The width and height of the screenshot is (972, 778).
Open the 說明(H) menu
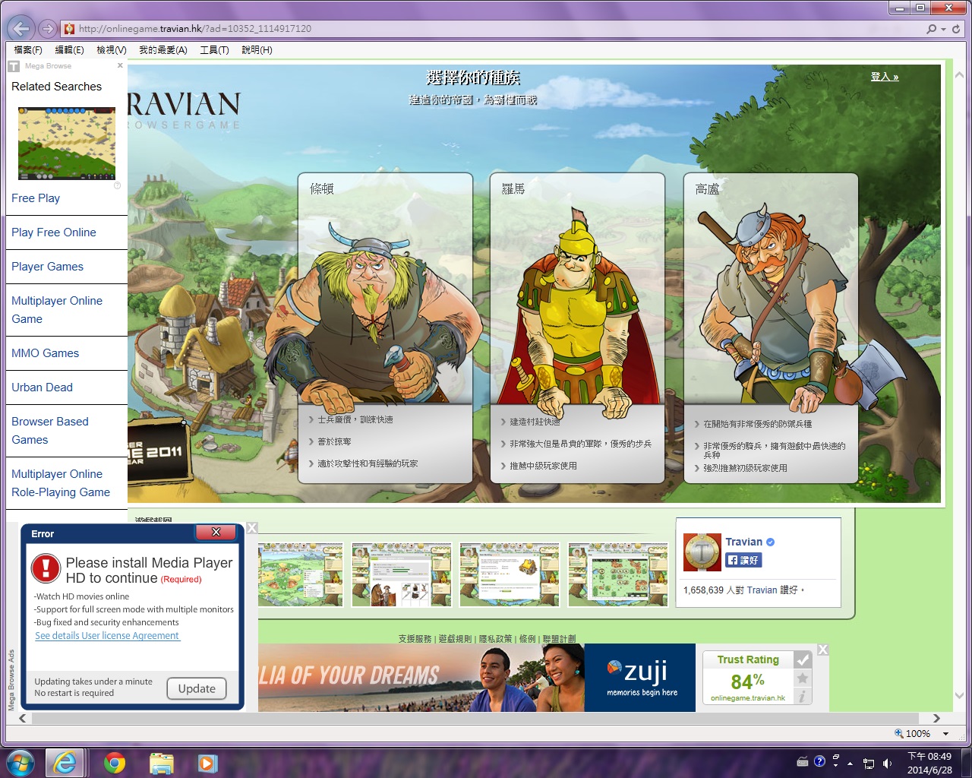point(257,50)
